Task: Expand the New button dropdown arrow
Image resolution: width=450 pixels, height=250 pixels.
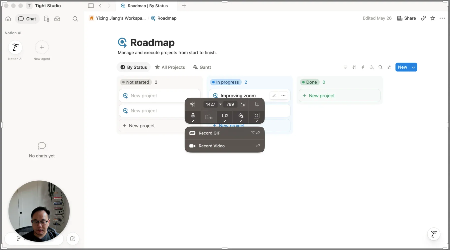Action: pos(413,67)
